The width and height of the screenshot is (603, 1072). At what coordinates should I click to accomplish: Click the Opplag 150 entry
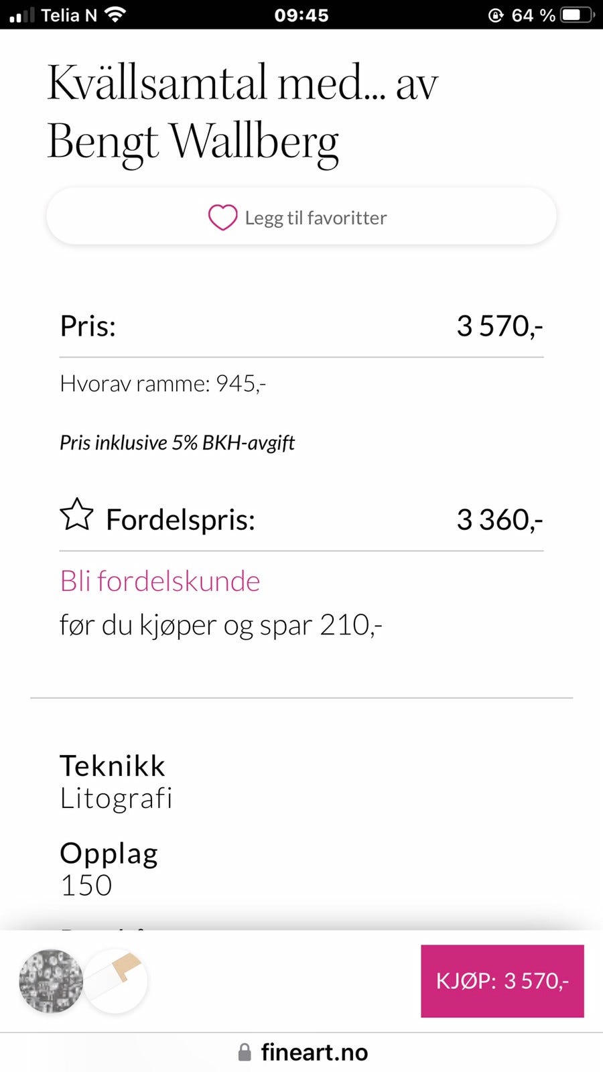(x=109, y=869)
